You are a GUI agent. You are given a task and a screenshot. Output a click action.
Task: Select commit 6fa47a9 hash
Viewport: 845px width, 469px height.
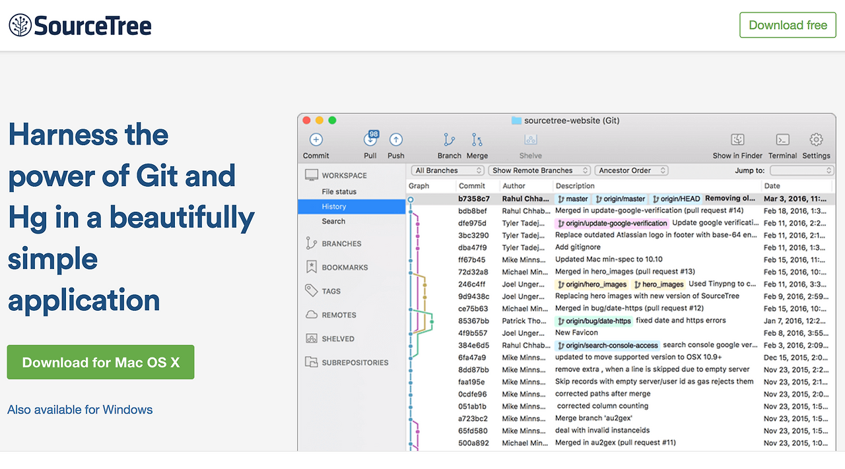(473, 358)
